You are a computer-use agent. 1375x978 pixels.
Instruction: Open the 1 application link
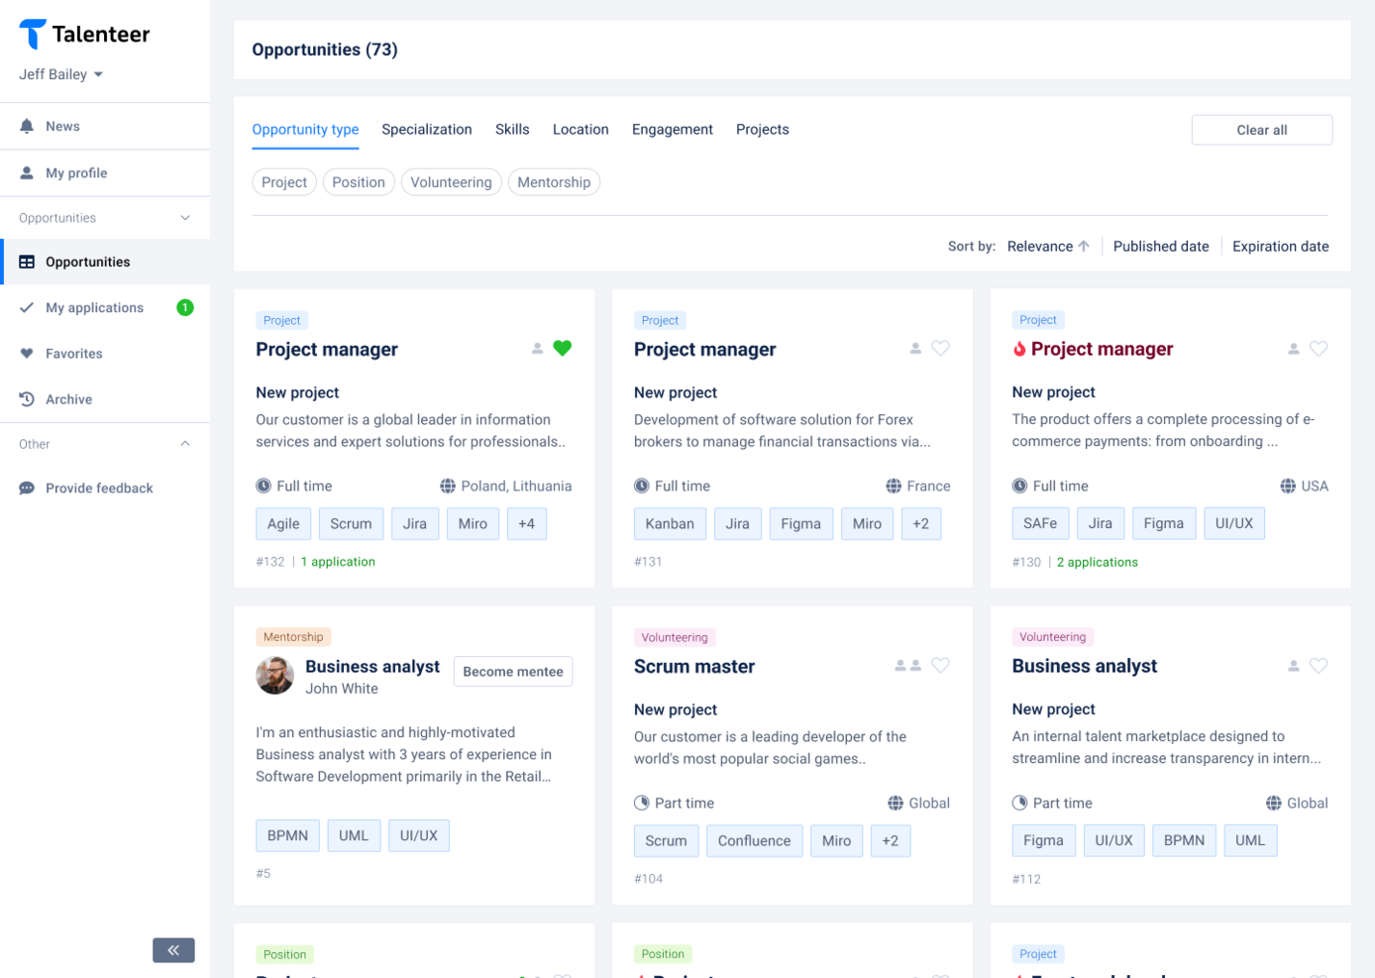338,562
